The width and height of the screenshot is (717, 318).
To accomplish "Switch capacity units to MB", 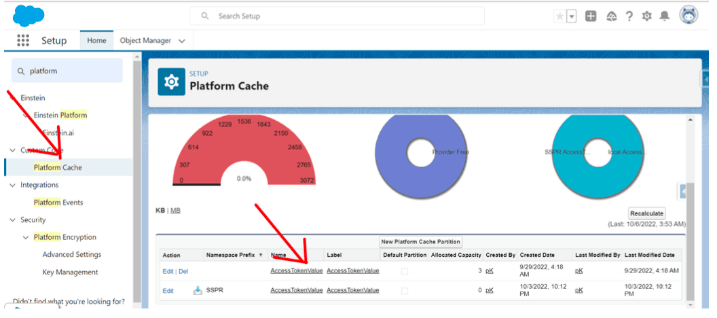I will [175, 211].
